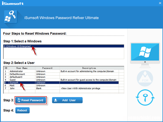This screenshot has height=122, width=163.
Task: Click the Add User button
Action: click(x=67, y=100)
